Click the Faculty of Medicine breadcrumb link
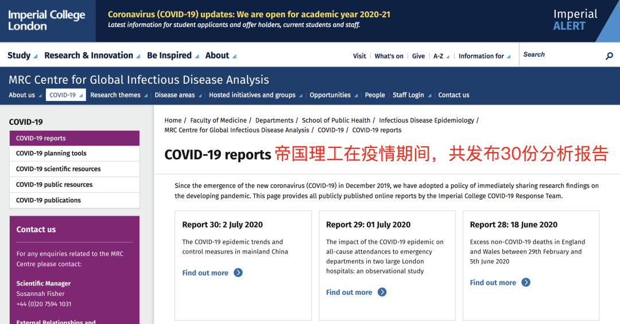Screen dimensions: 620x324 pos(218,120)
